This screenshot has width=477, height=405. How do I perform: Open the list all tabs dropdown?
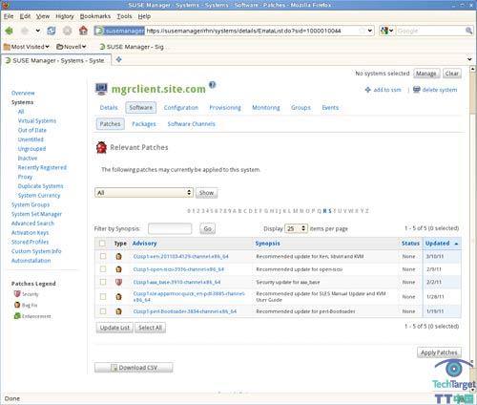click(469, 59)
